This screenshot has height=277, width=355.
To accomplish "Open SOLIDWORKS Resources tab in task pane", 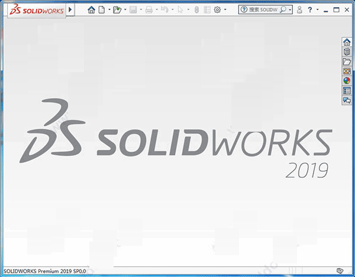I will 347,42.
